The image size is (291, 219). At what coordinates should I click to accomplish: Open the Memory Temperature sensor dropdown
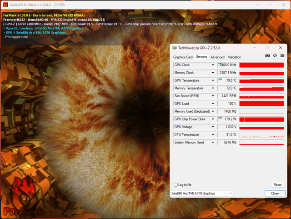point(213,88)
